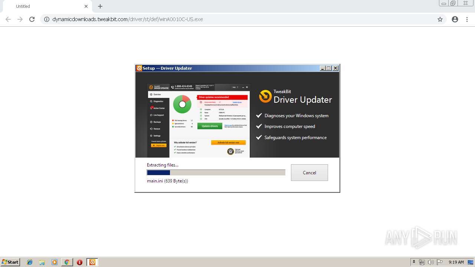The width and height of the screenshot is (475, 267).
Task: Show hidden tray icons arrow
Action: (414, 262)
